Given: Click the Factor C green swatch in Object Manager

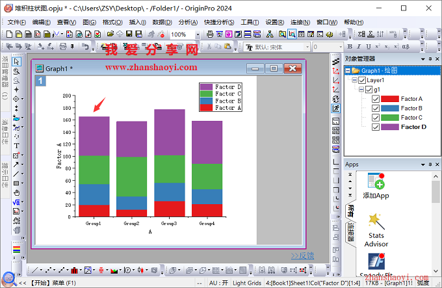Looking at the screenshot, I should point(390,118).
